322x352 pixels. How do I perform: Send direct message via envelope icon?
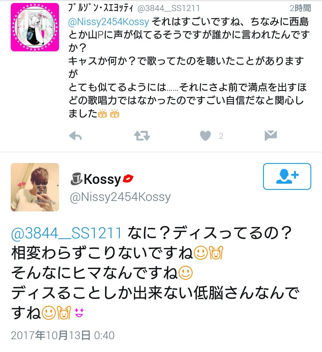pyautogui.click(x=271, y=136)
